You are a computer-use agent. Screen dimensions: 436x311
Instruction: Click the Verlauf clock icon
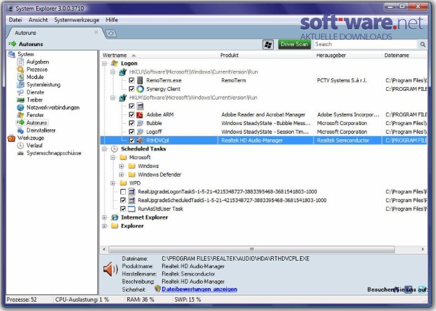tap(21, 146)
